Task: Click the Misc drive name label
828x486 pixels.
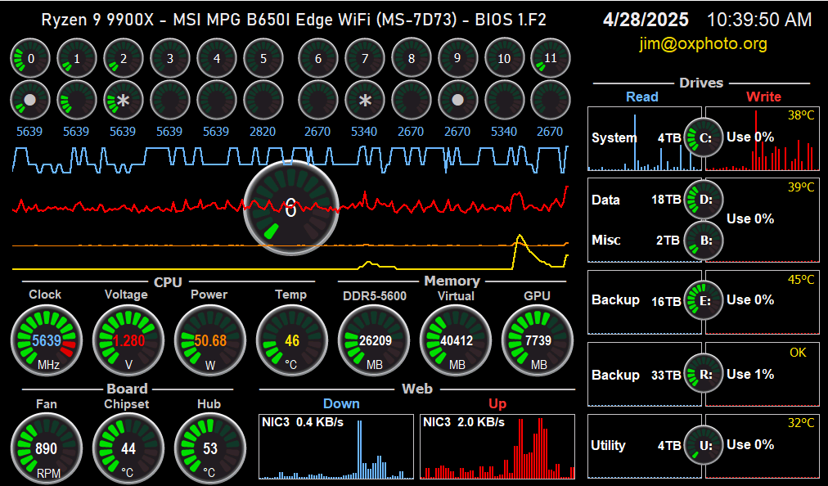Action: (606, 240)
